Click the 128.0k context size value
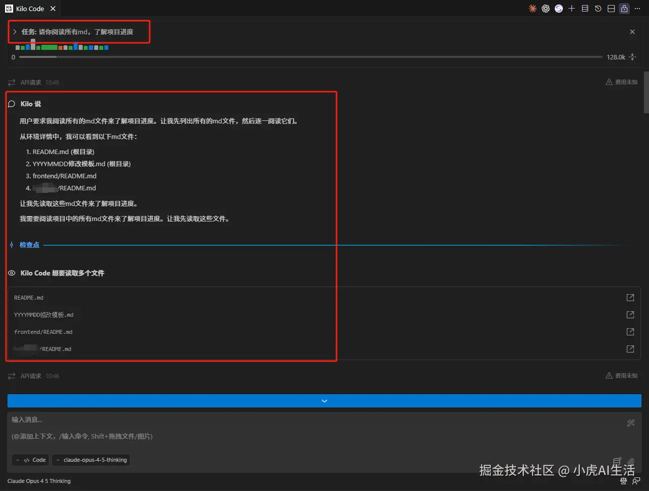The width and height of the screenshot is (649, 491). [616, 57]
